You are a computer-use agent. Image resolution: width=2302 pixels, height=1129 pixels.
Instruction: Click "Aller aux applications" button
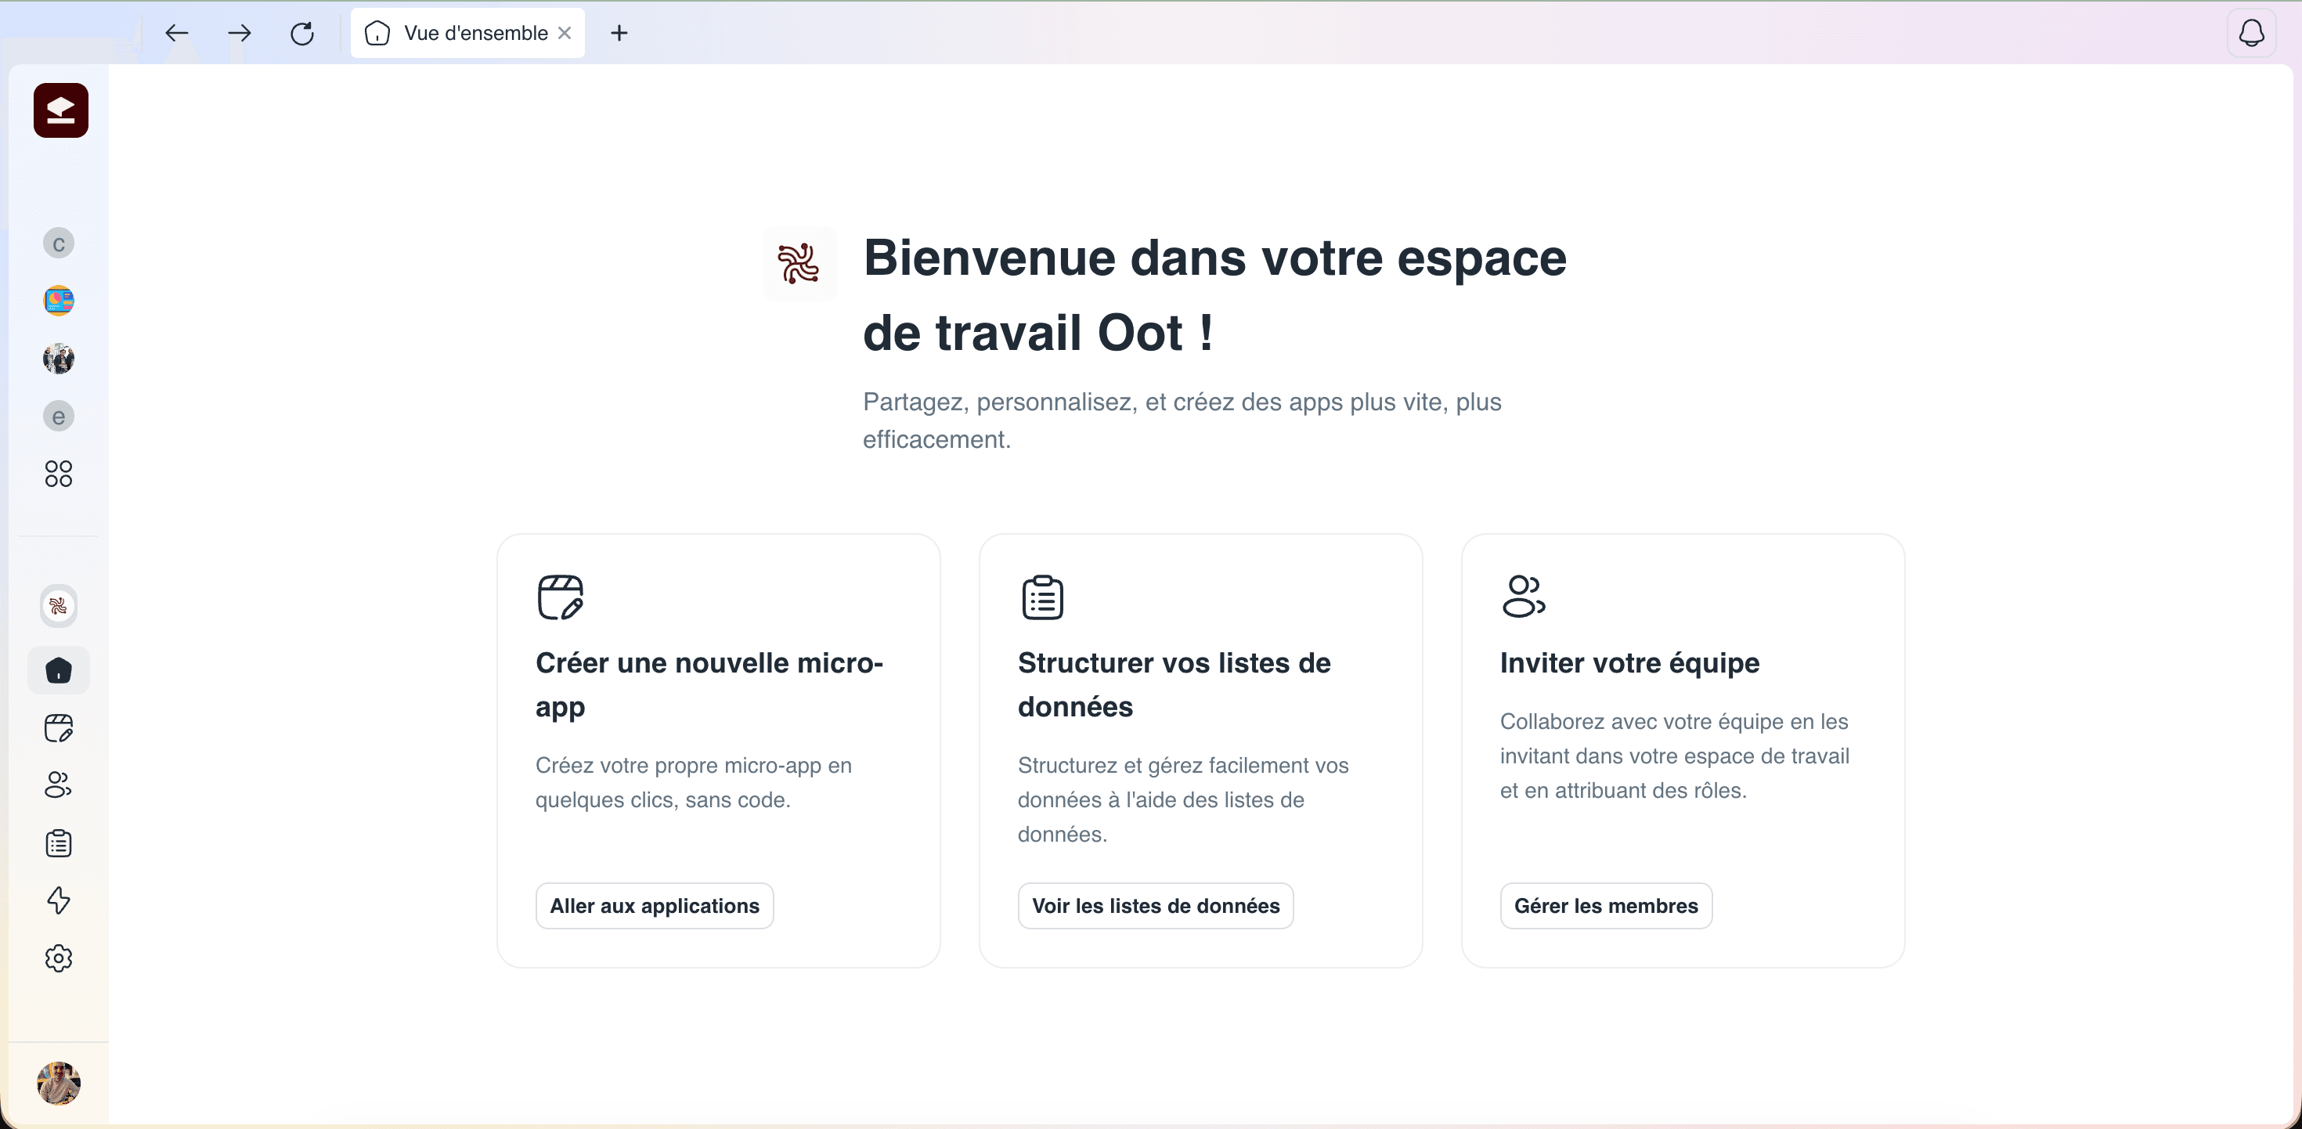click(655, 906)
